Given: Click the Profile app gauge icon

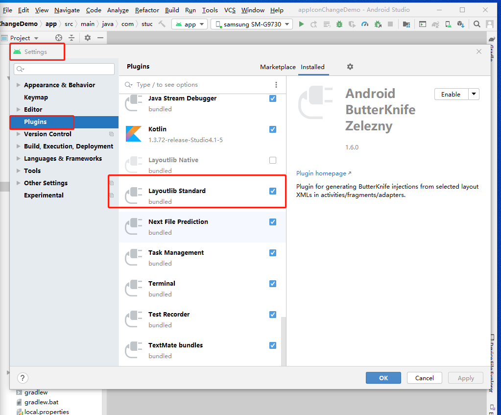Looking at the screenshot, I should point(365,24).
